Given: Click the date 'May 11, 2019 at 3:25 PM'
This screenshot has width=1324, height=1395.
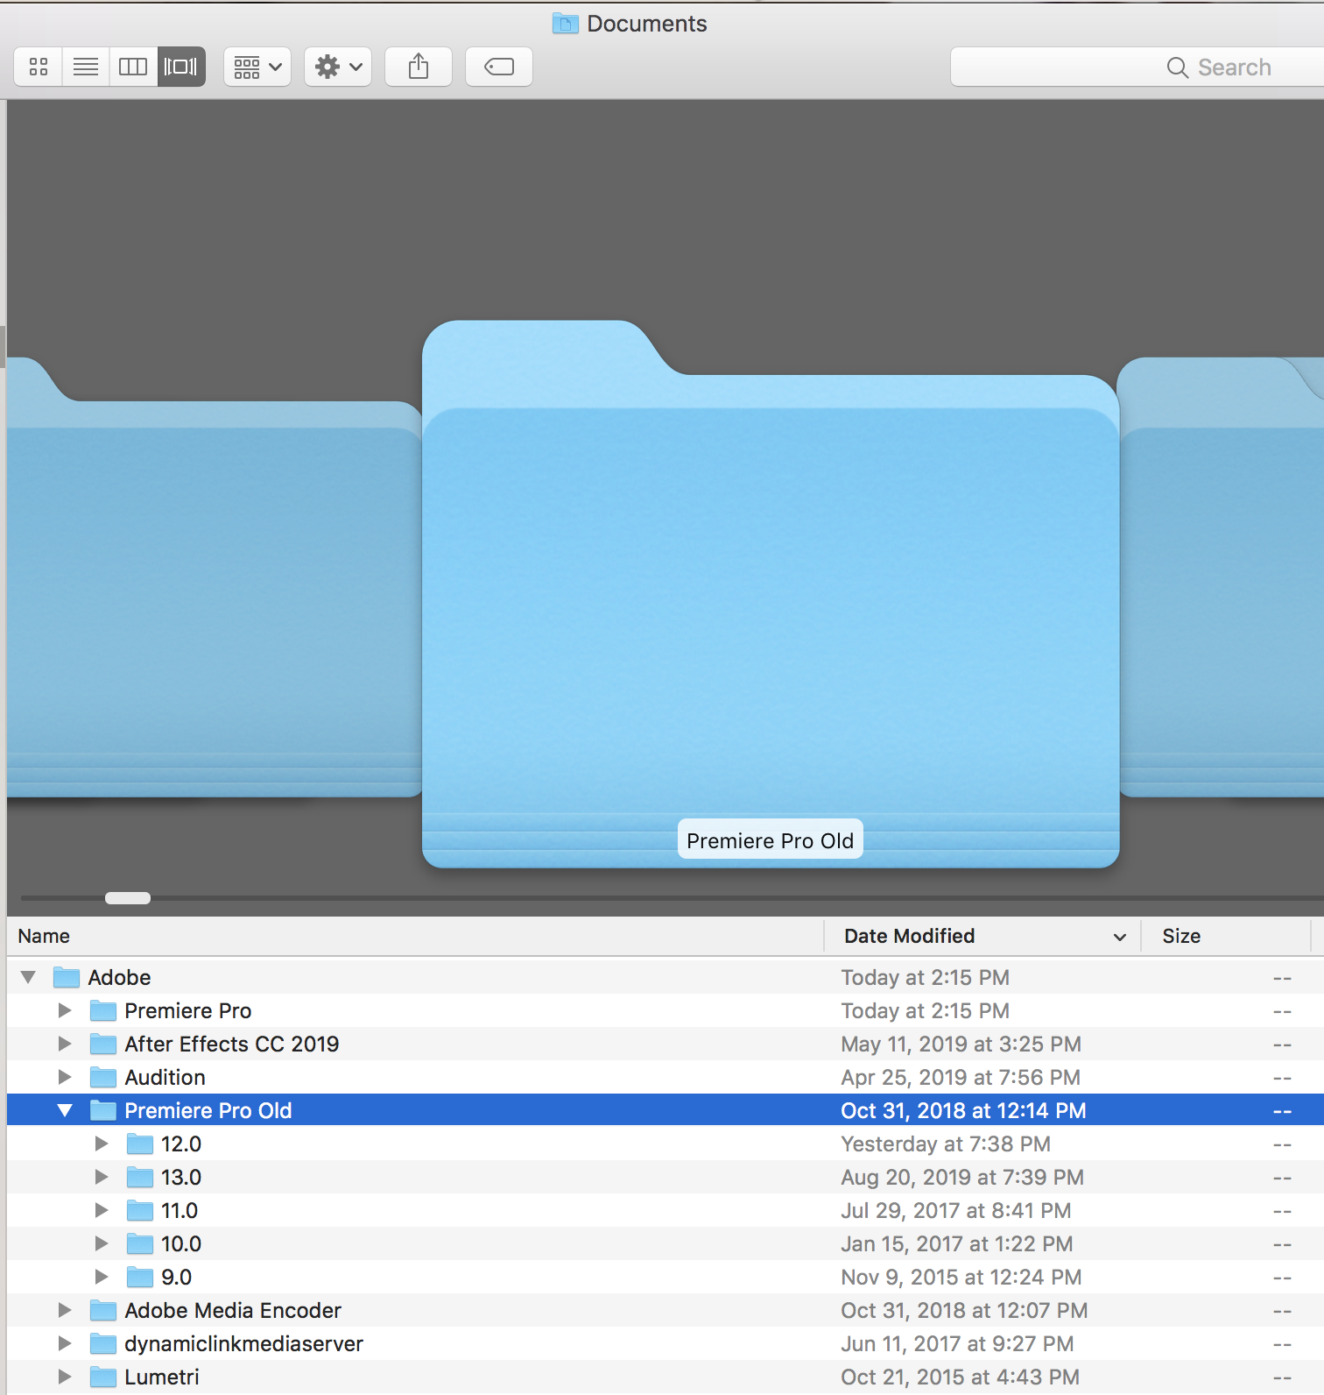Looking at the screenshot, I should click(961, 1044).
